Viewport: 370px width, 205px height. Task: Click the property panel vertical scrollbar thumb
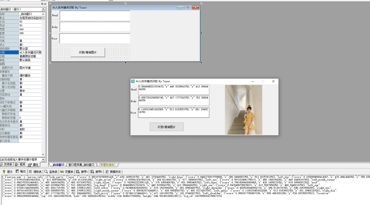(43, 18)
